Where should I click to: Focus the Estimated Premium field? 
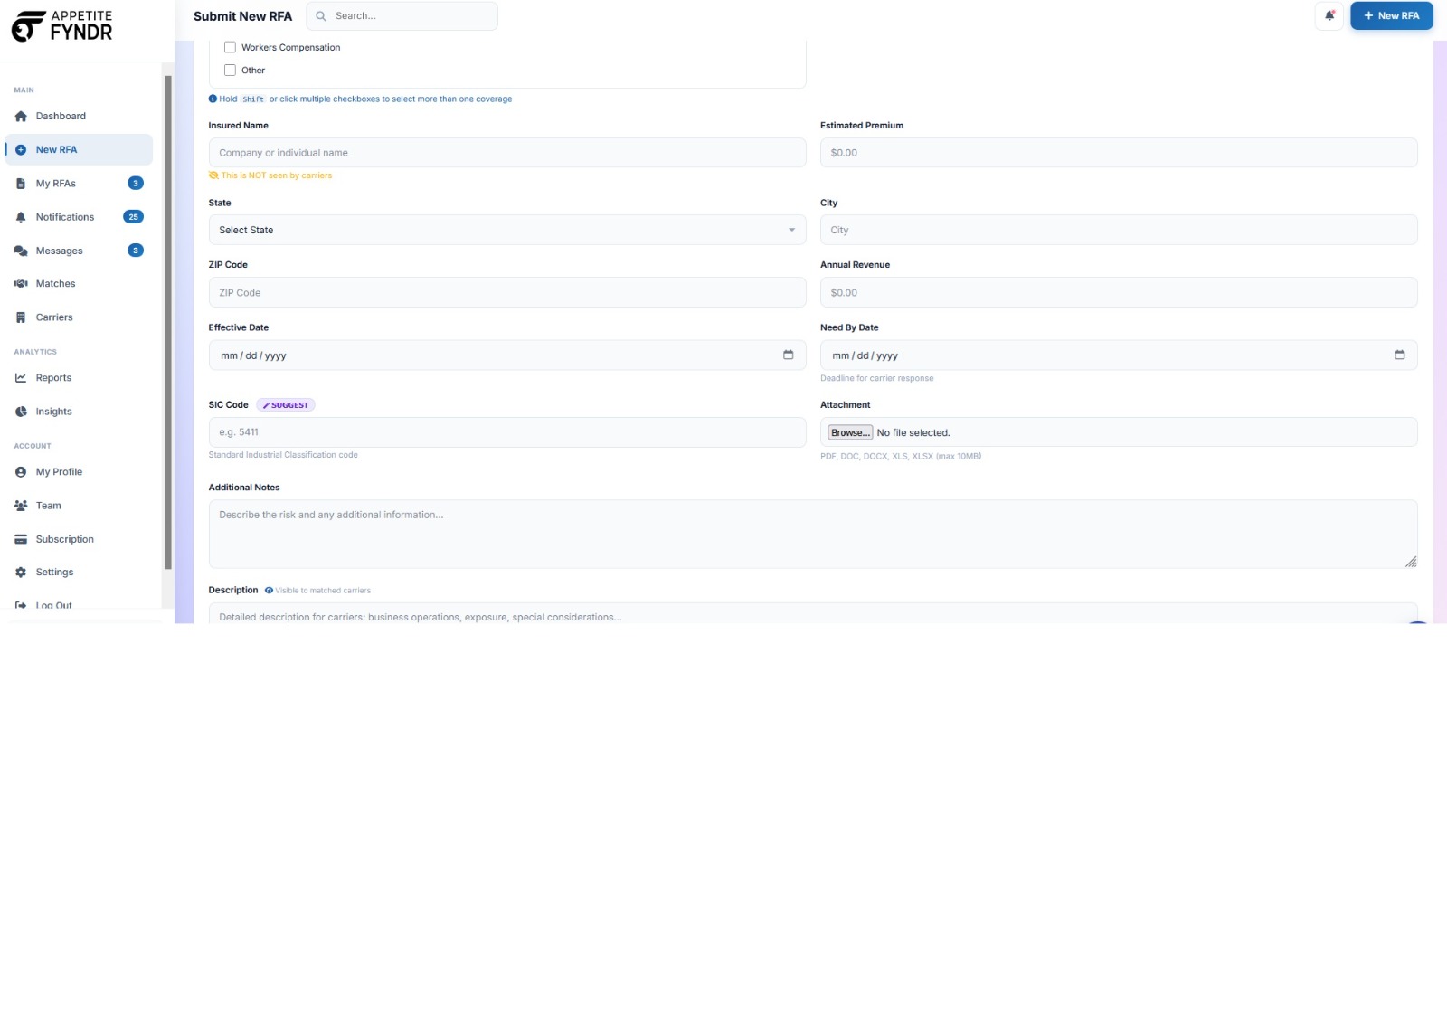coord(1119,153)
